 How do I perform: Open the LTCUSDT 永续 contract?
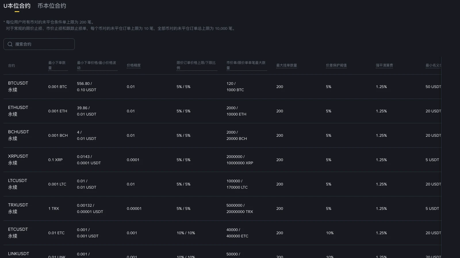coord(222,184)
